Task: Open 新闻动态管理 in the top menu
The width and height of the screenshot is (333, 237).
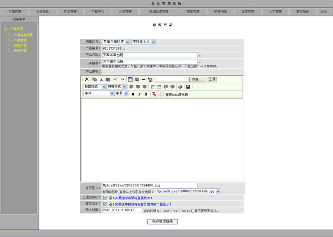Action: [159, 11]
